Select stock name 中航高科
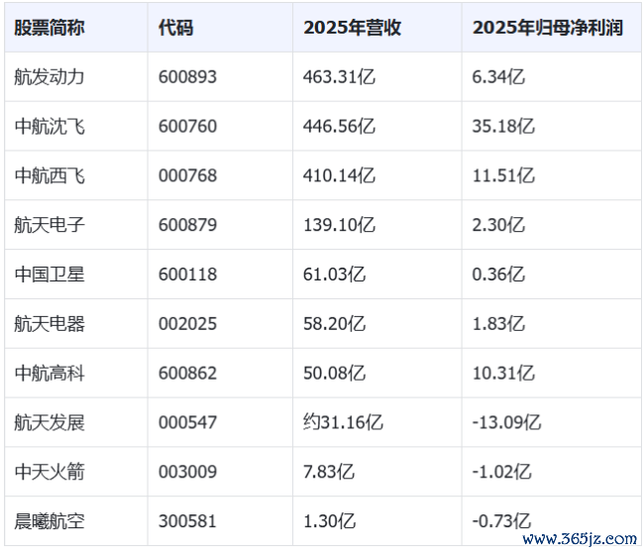The height and width of the screenshot is (554, 644). [x=50, y=374]
